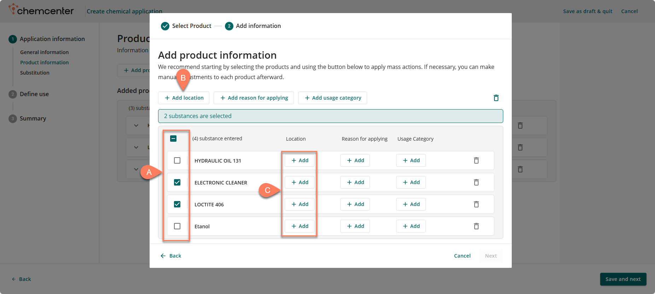Add reason for applying to LOCTITE 406

point(355,204)
